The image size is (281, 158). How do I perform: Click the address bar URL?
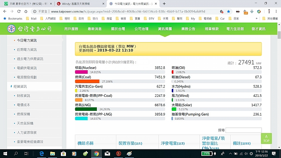click(x=128, y=11)
